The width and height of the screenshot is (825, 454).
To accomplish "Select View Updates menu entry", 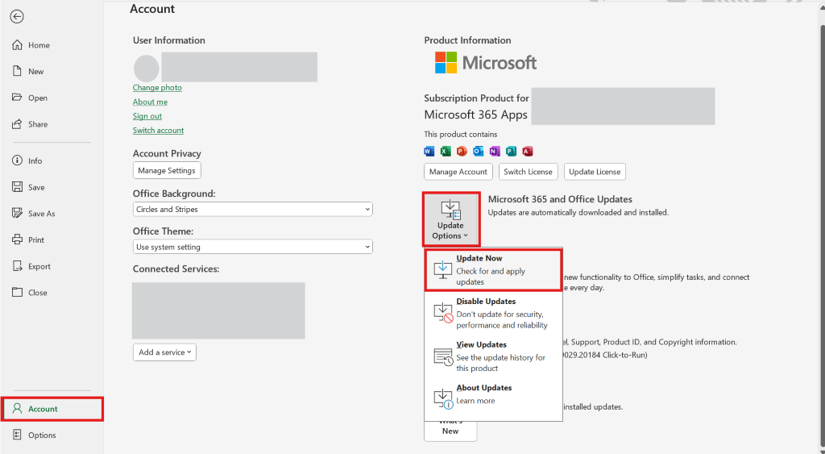I will 494,356.
